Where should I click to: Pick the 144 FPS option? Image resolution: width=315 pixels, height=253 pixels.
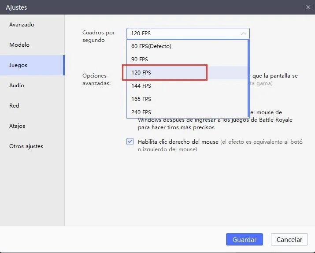187,86
